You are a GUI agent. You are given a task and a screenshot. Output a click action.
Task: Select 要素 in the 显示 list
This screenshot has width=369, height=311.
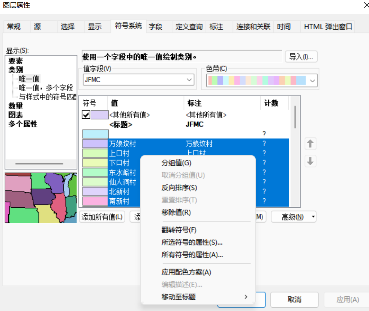click(x=15, y=61)
